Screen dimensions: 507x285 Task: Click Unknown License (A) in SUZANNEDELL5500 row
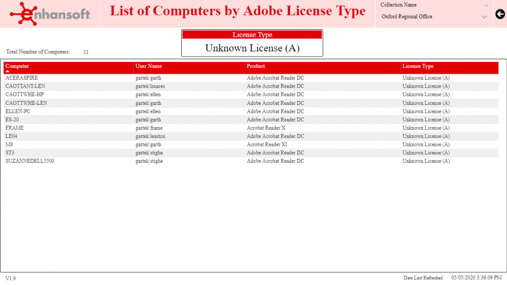(426, 161)
